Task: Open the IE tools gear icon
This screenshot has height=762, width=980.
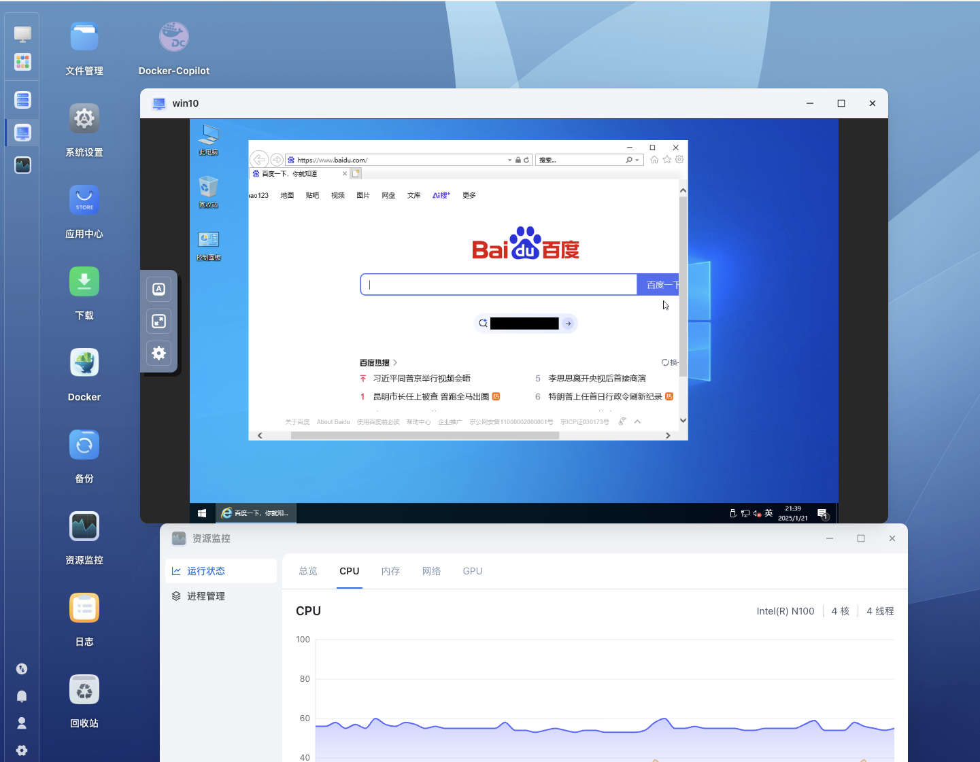Action: [x=679, y=160]
